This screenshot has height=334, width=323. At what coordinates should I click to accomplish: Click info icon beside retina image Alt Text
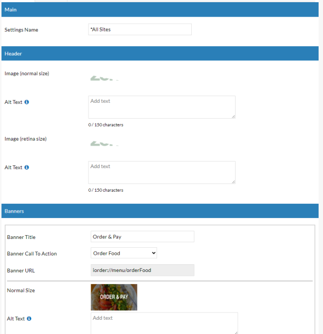(x=26, y=168)
